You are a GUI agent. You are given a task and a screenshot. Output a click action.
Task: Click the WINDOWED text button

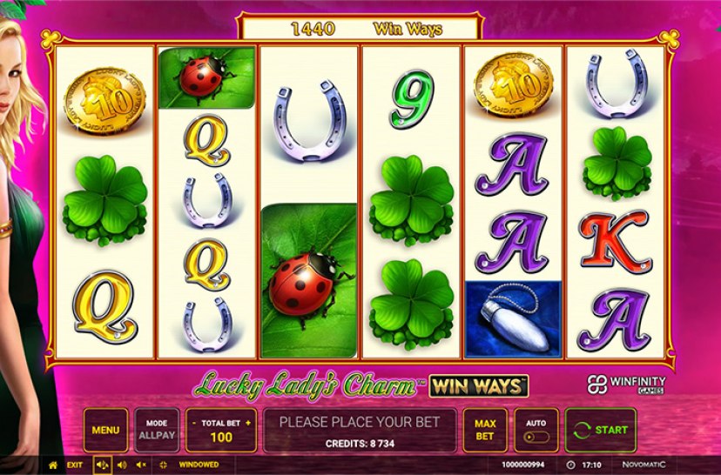point(199,465)
